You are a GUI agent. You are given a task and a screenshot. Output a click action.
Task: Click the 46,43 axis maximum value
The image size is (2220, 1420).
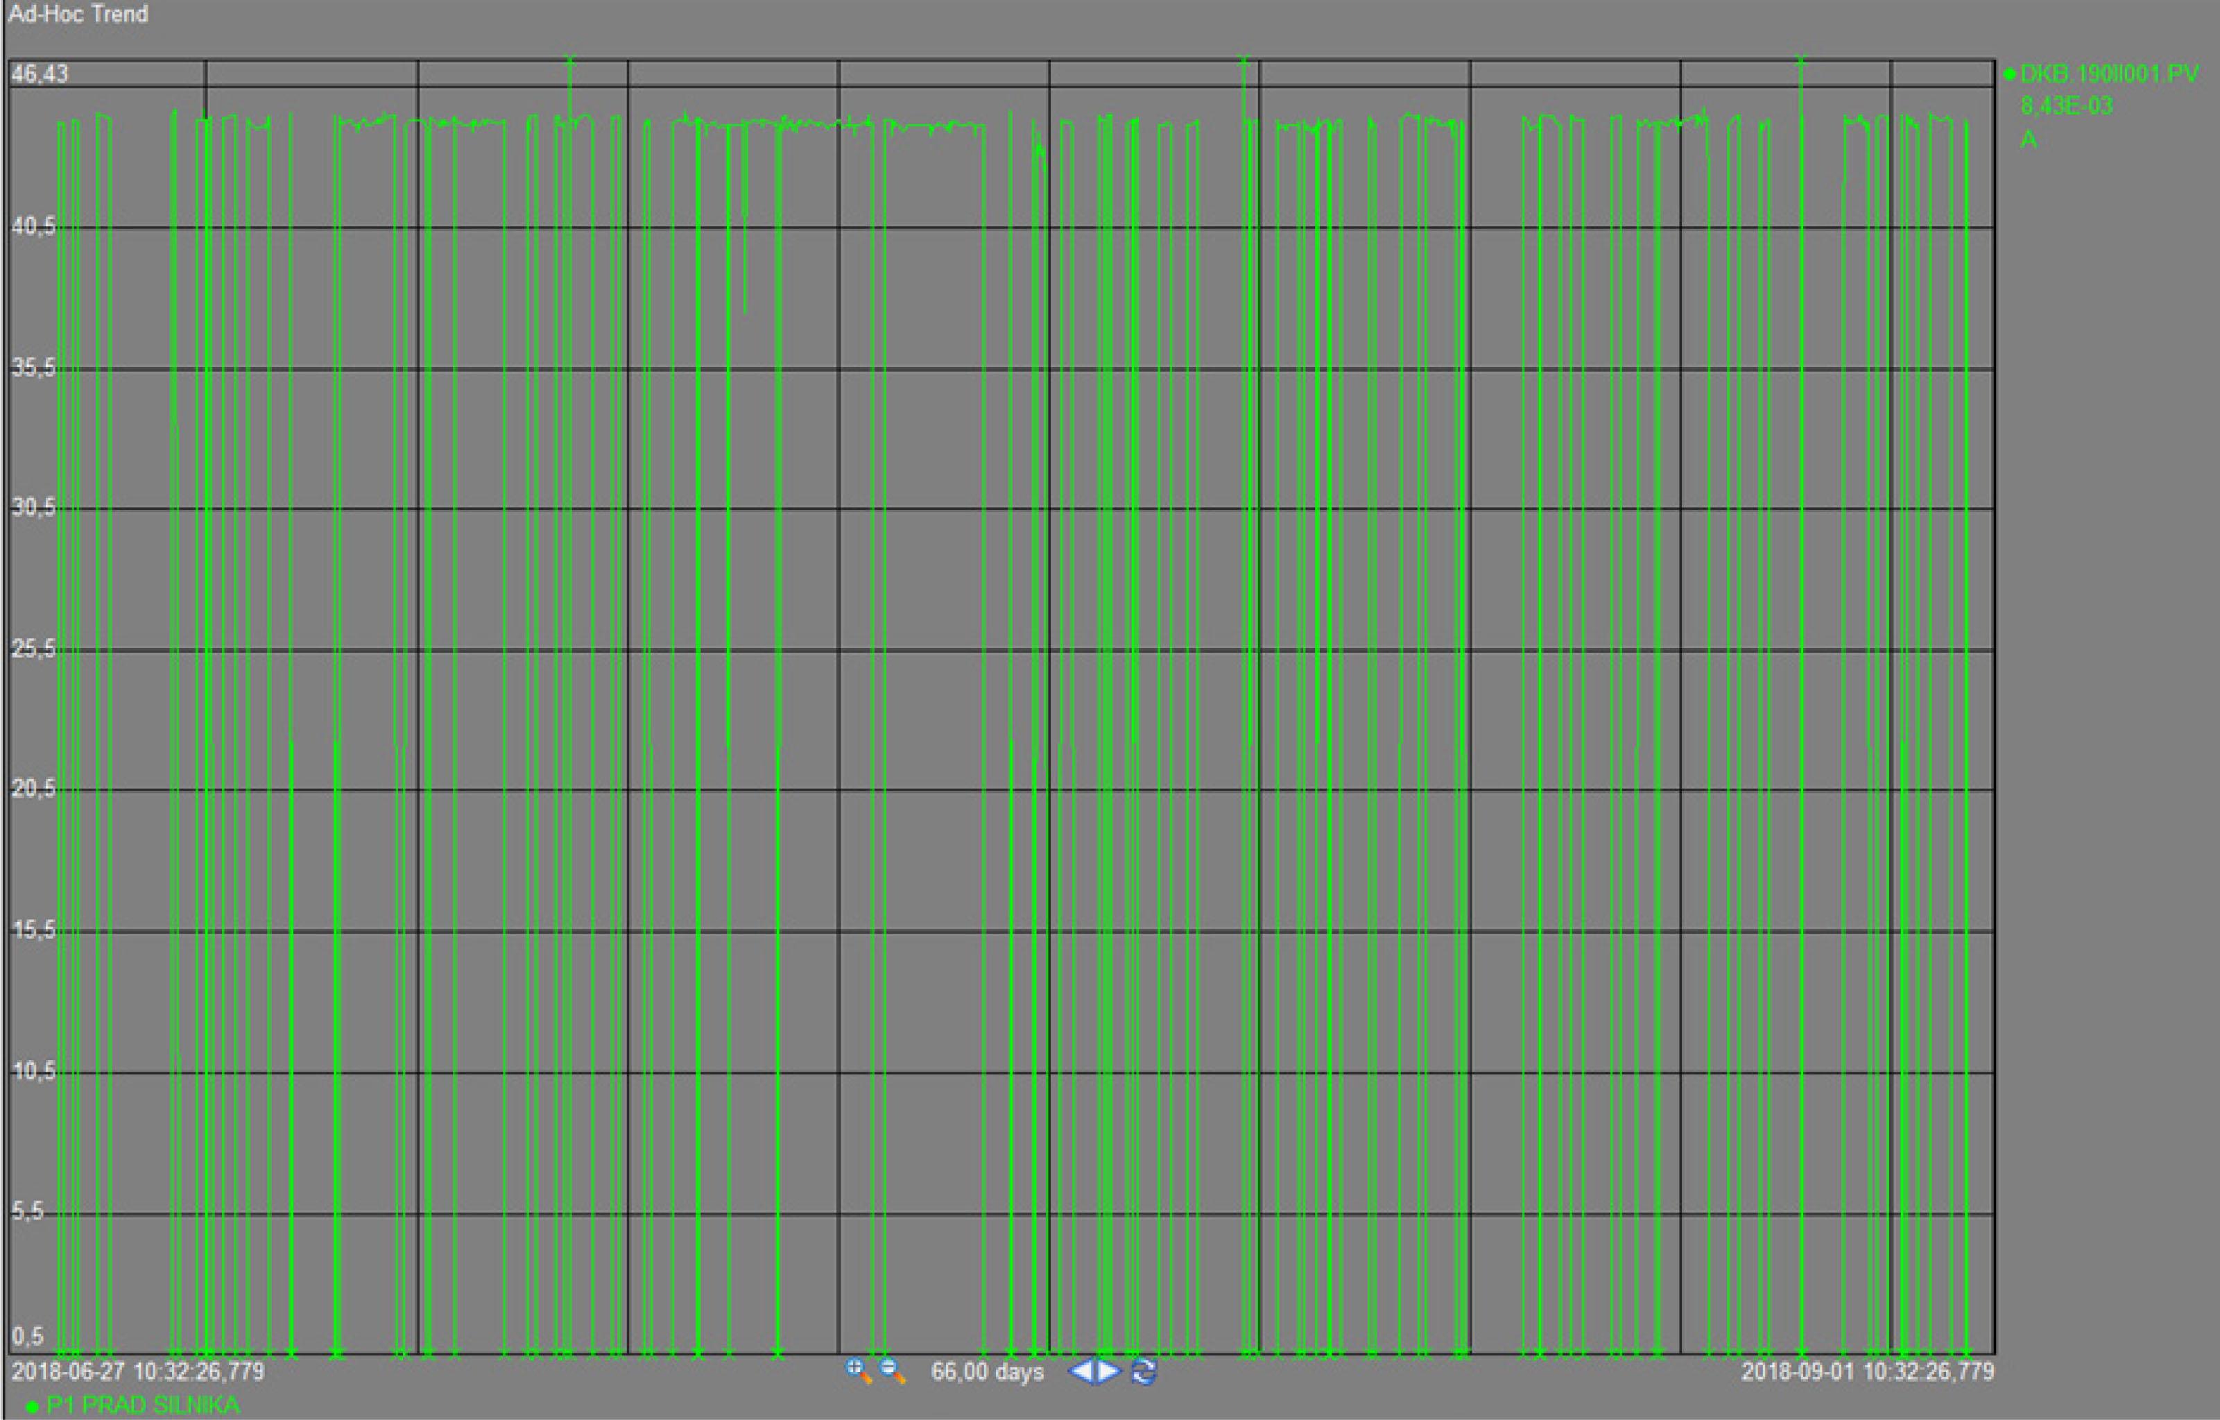coord(40,74)
